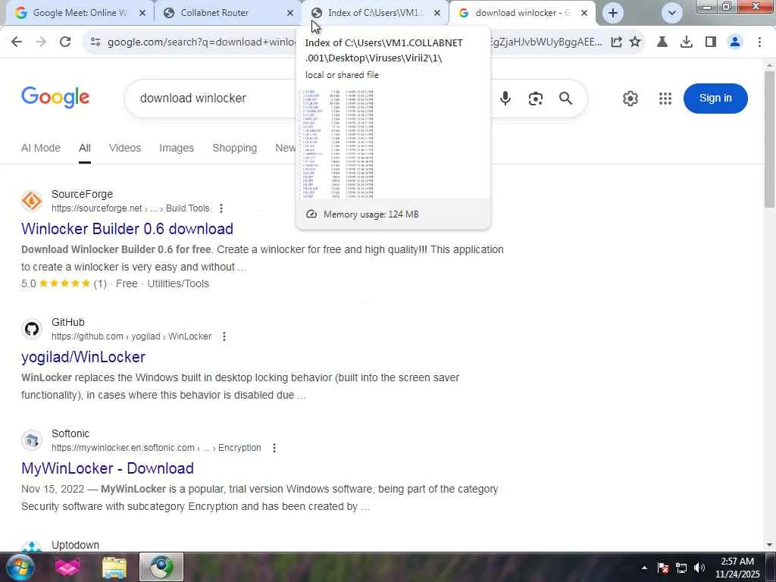
Task: Open volume speaker tray icon
Action: pos(699,568)
